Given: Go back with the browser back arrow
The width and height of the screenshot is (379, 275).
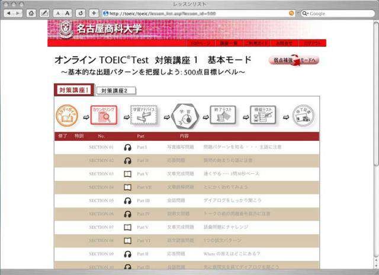Looking at the screenshot, I should tap(9, 13).
